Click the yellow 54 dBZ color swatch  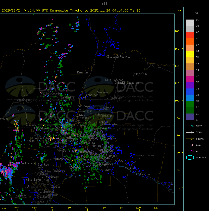tap(190, 54)
